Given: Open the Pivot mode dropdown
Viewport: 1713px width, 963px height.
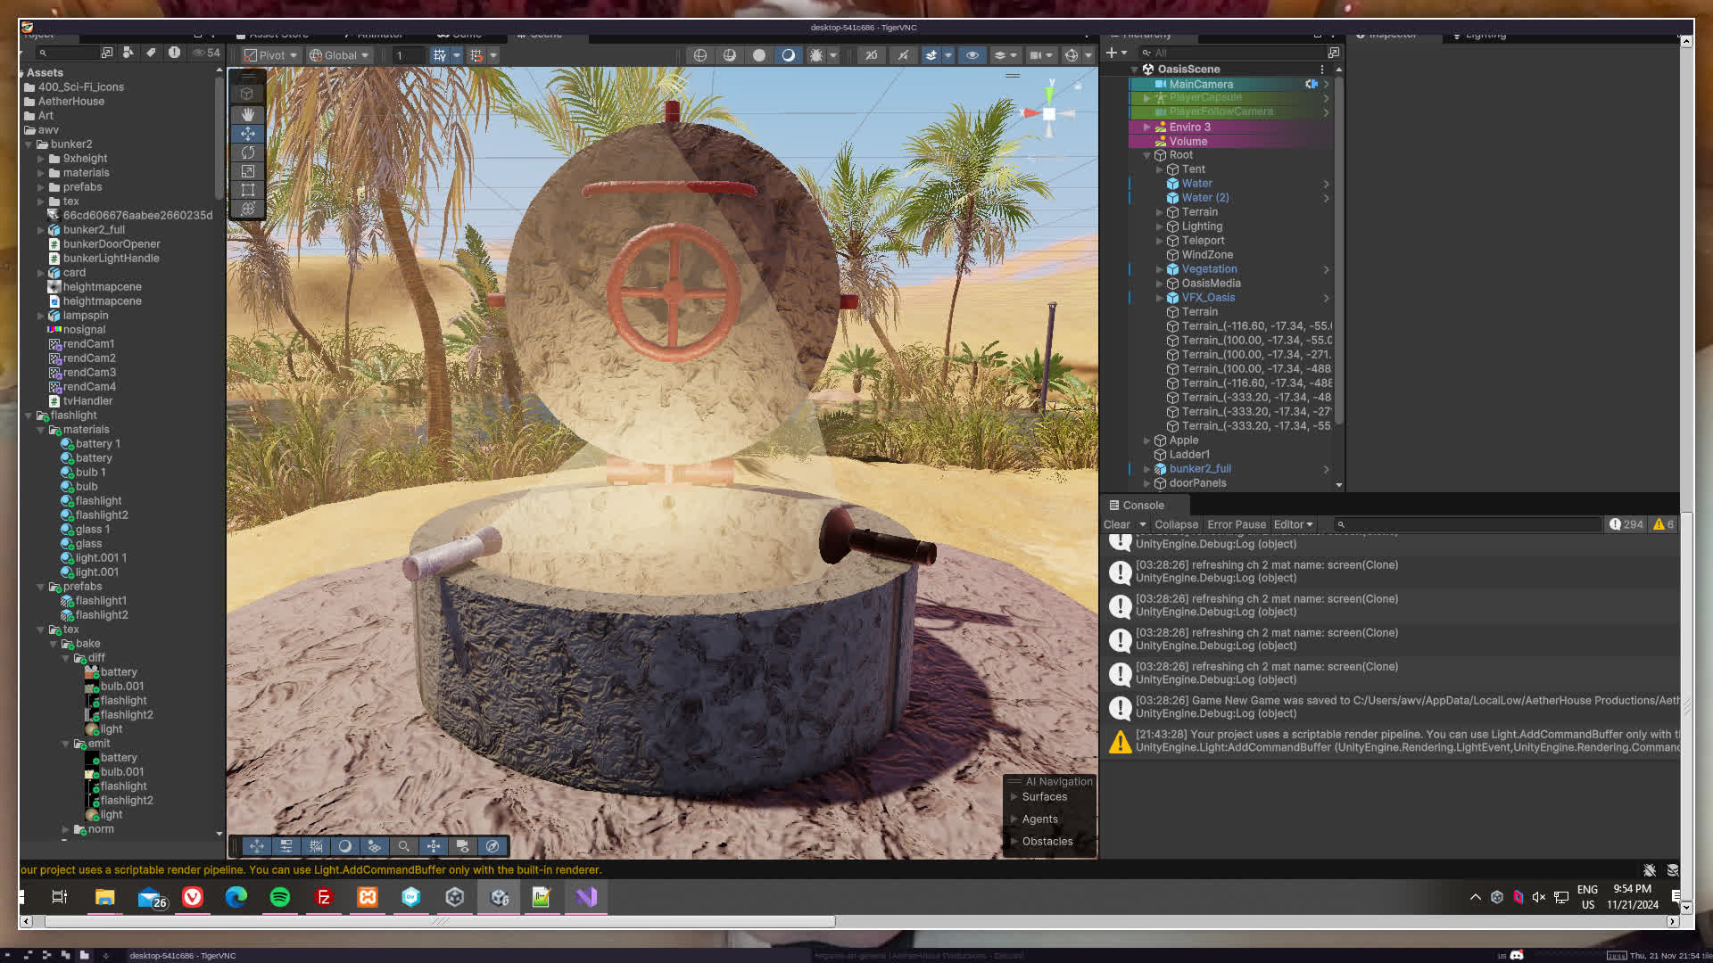Looking at the screenshot, I should coord(270,55).
